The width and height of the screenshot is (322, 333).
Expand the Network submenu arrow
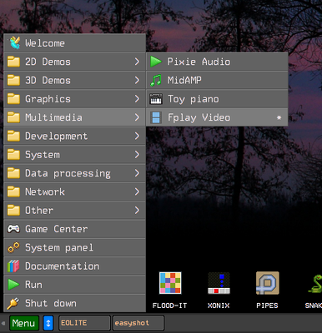click(x=137, y=191)
